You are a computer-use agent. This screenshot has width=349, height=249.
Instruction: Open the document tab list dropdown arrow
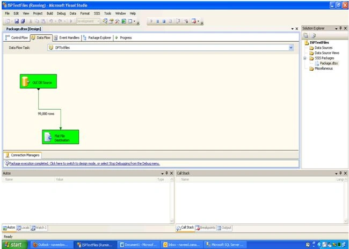pyautogui.click(x=293, y=29)
